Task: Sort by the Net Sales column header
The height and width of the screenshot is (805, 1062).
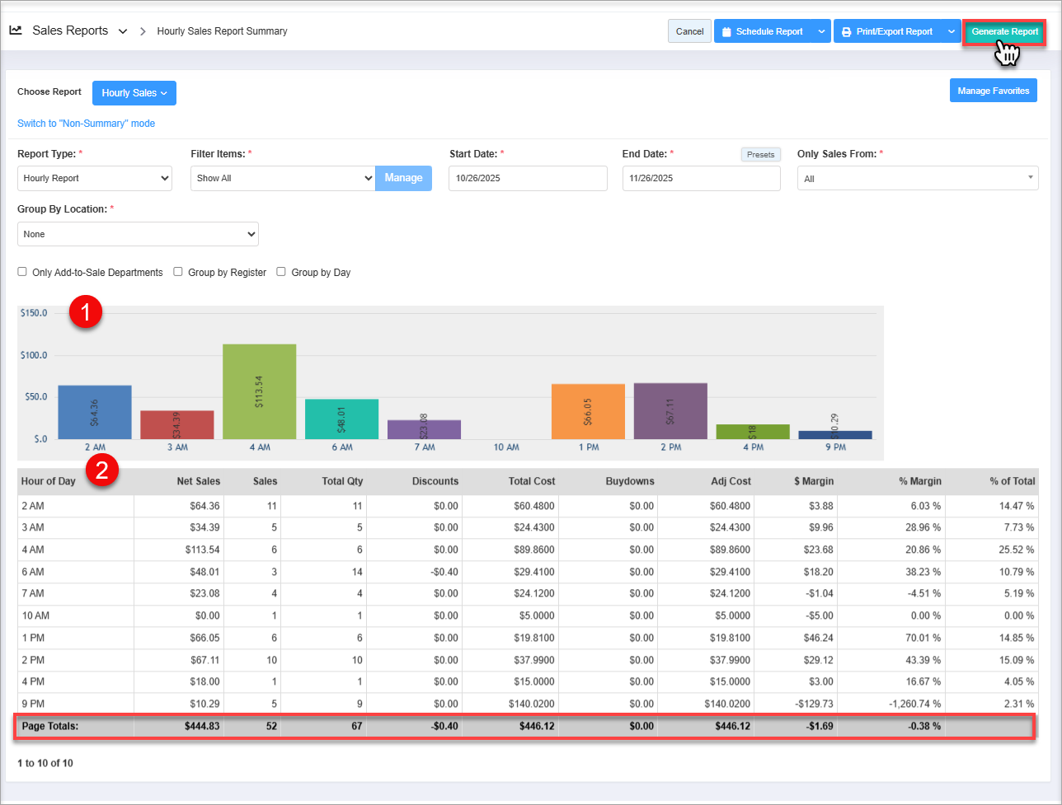Action: pyautogui.click(x=197, y=481)
